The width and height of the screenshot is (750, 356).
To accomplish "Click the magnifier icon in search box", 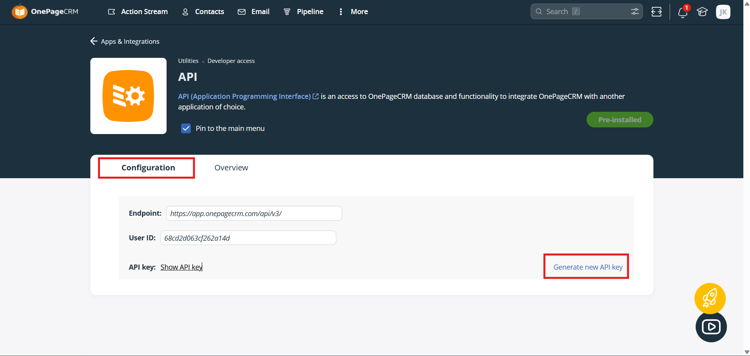I will pyautogui.click(x=539, y=11).
